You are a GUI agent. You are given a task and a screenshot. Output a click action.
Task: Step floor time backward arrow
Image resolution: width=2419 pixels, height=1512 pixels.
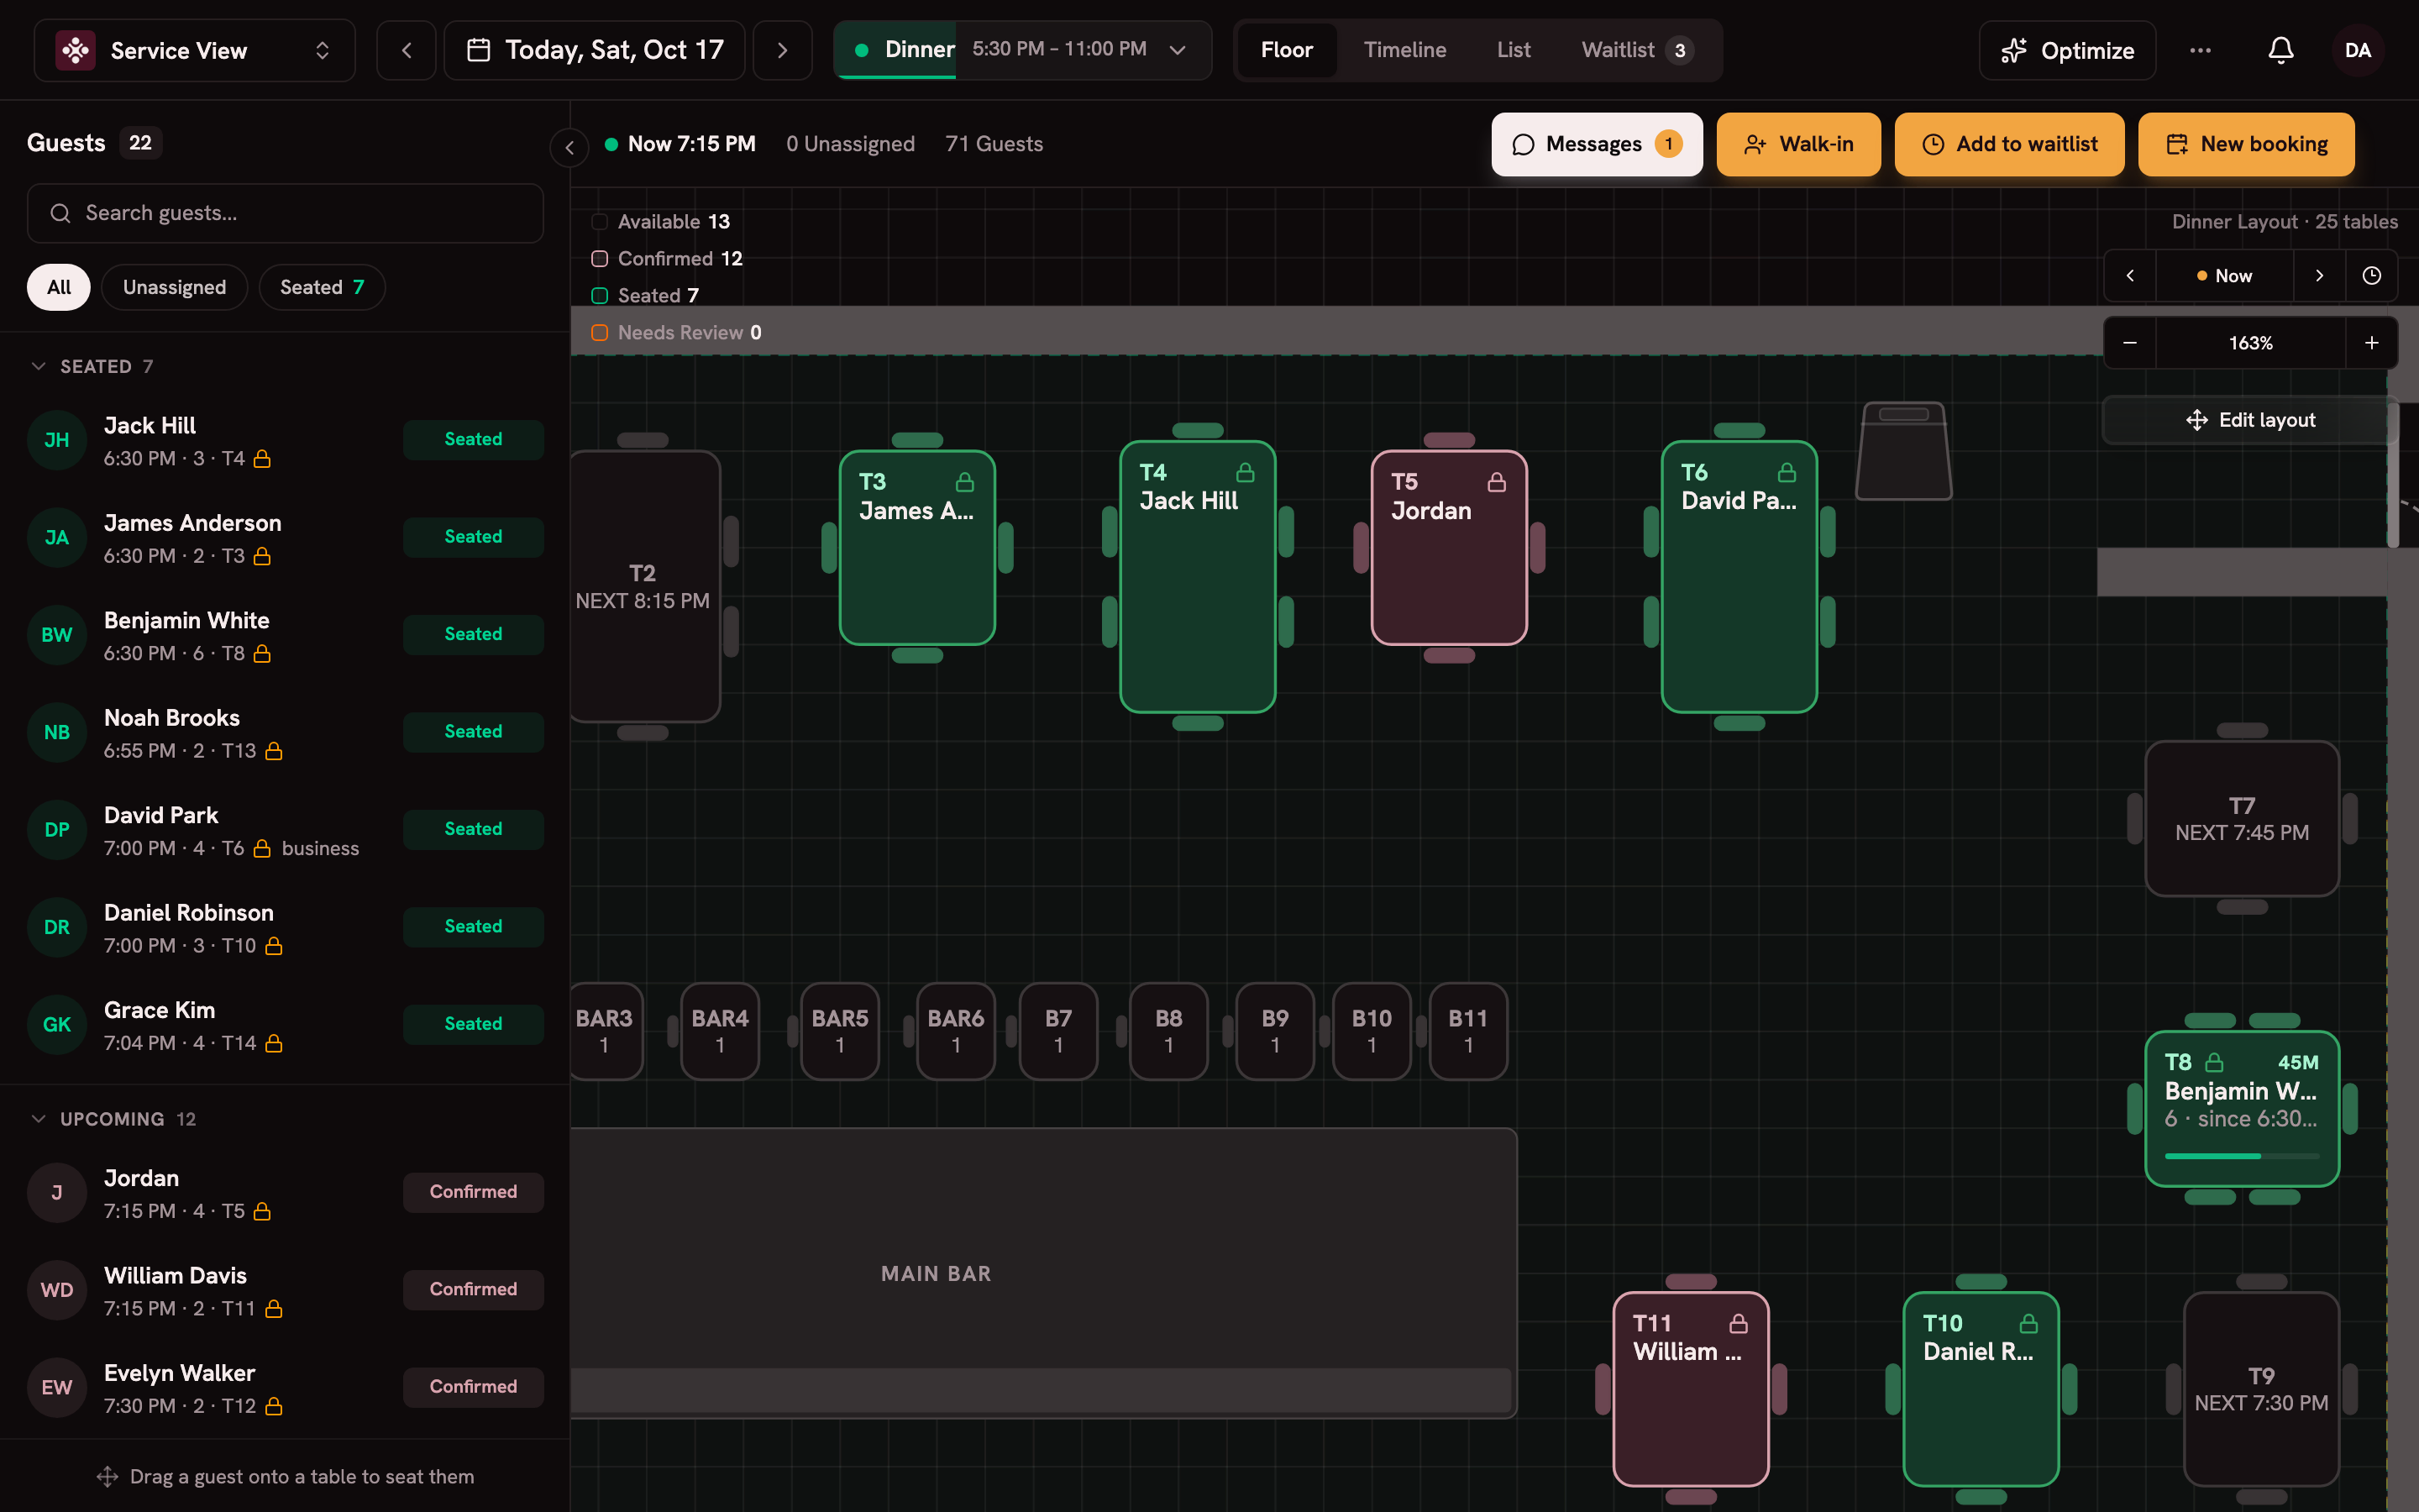click(x=2130, y=276)
